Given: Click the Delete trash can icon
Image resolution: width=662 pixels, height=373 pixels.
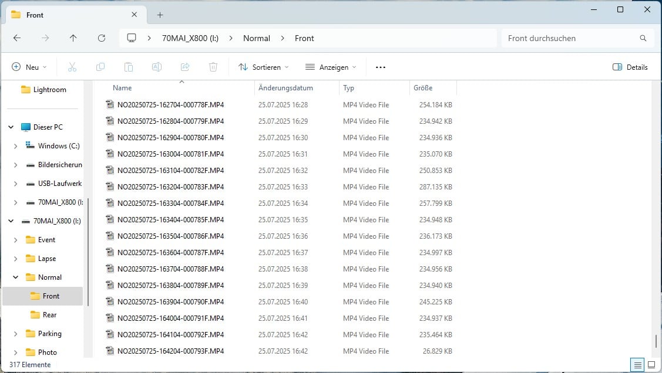Looking at the screenshot, I should tap(213, 67).
